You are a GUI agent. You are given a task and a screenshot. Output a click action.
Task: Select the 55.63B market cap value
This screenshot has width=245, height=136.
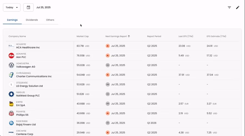click(x=81, y=65)
